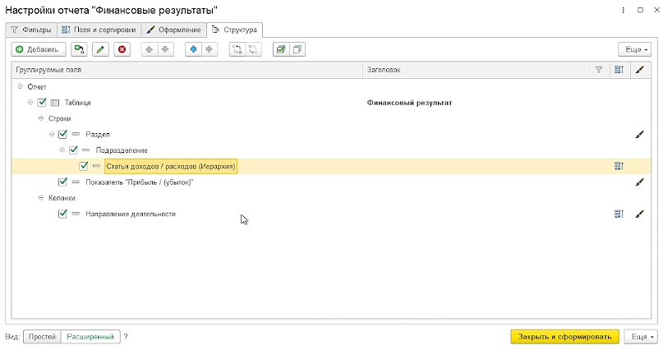This screenshot has width=663, height=350.
Task: Select Показатель Прибыль / (убыток) row
Action: click(331, 182)
